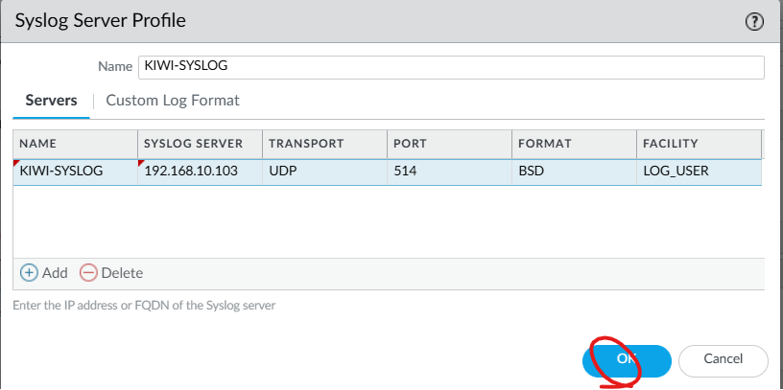Viewport: 783px width, 390px height.
Task: Select the KIWI-SYSLOG name cell in table
Action: [x=76, y=172]
